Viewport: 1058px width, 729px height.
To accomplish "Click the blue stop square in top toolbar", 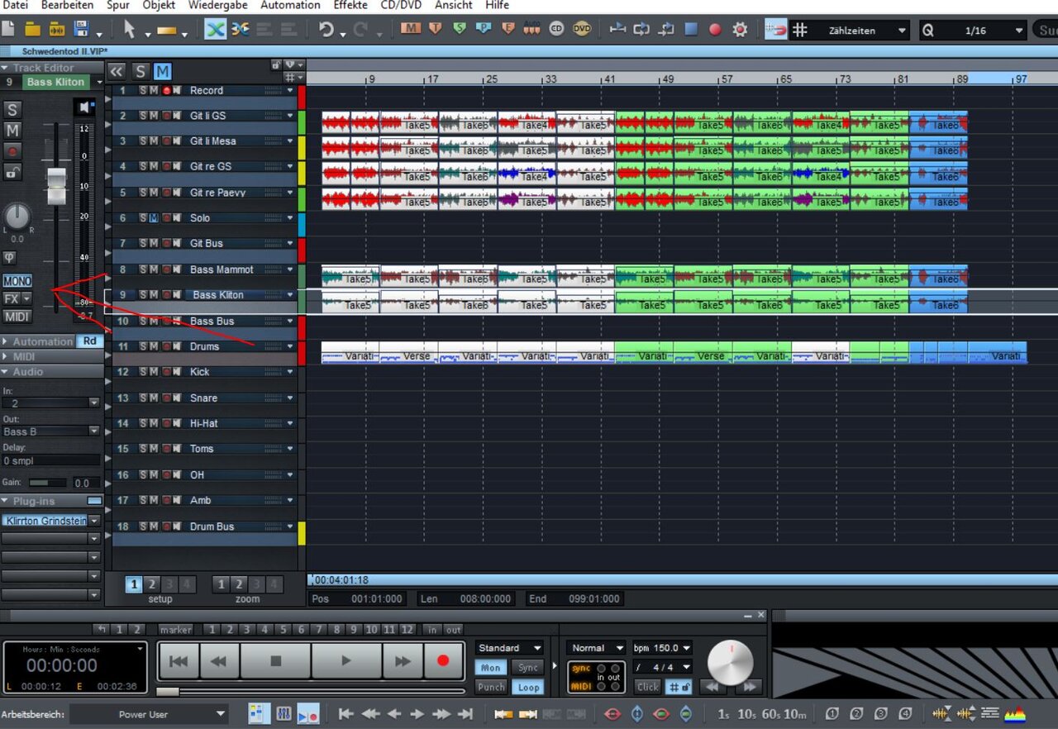I will (691, 30).
